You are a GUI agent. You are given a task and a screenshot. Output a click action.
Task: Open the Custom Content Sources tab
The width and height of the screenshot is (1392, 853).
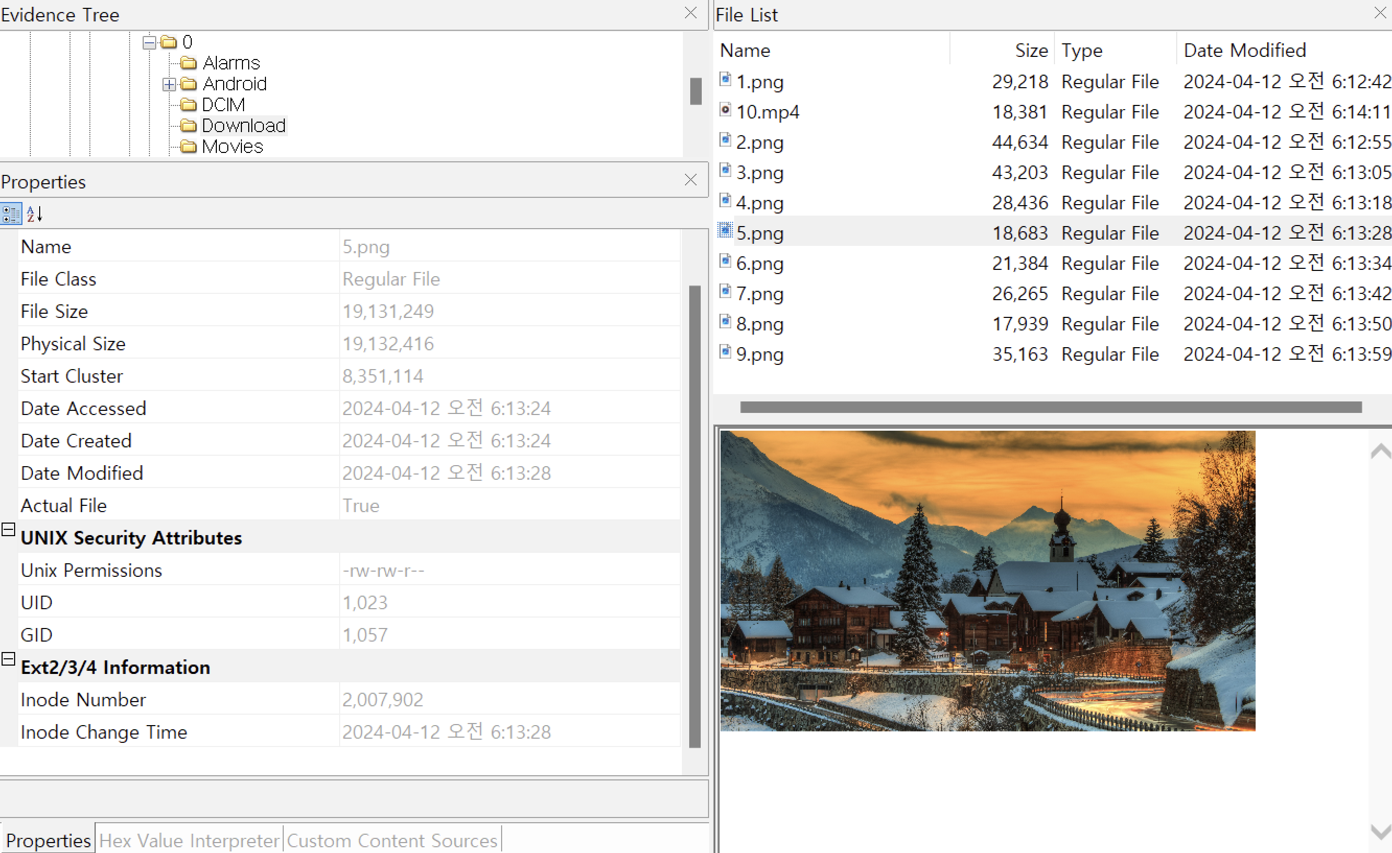click(x=392, y=840)
